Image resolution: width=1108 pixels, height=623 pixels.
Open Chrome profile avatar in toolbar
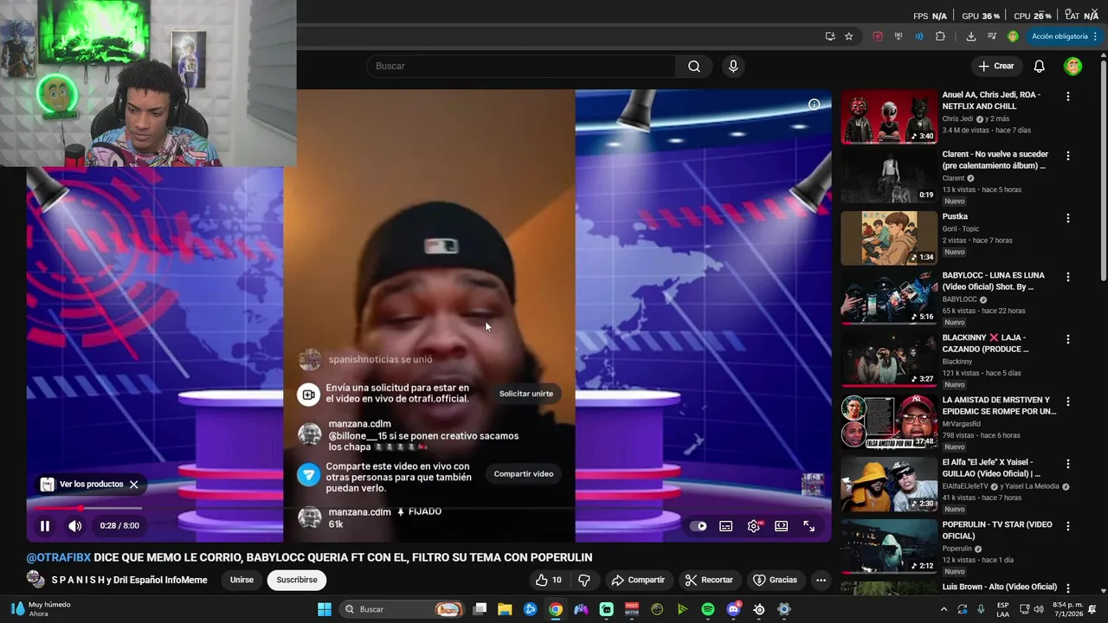click(x=1013, y=36)
